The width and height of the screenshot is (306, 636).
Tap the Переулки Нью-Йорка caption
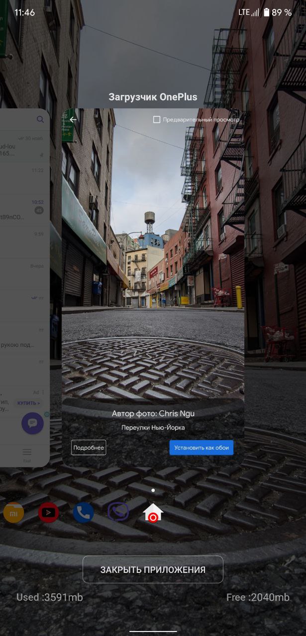(x=153, y=427)
